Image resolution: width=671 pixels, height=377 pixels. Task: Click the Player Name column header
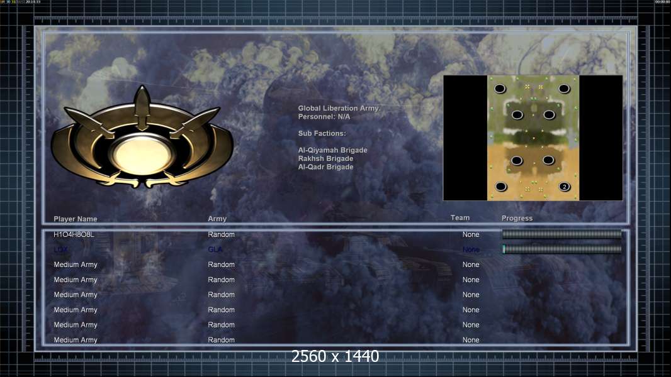(76, 219)
